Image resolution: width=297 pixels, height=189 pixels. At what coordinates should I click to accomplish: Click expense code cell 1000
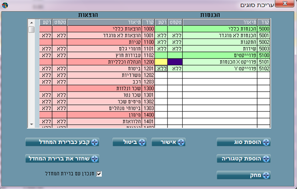[x=148, y=29]
